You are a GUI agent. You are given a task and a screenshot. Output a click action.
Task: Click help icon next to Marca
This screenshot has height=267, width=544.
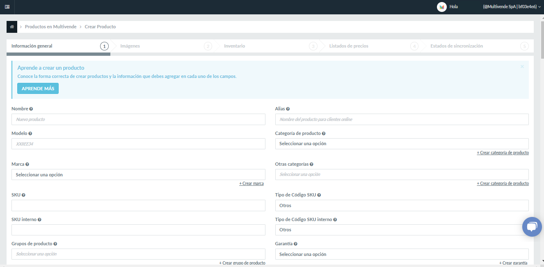tap(27, 164)
